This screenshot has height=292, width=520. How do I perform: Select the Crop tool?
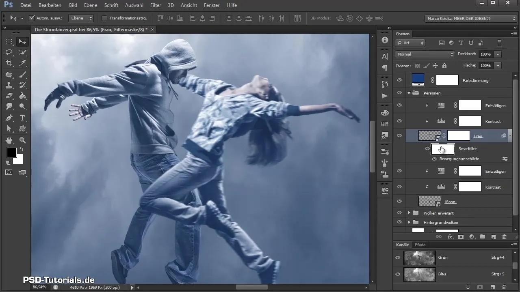pos(9,63)
